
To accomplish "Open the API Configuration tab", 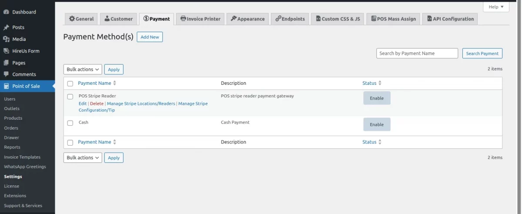I will 450,19.
